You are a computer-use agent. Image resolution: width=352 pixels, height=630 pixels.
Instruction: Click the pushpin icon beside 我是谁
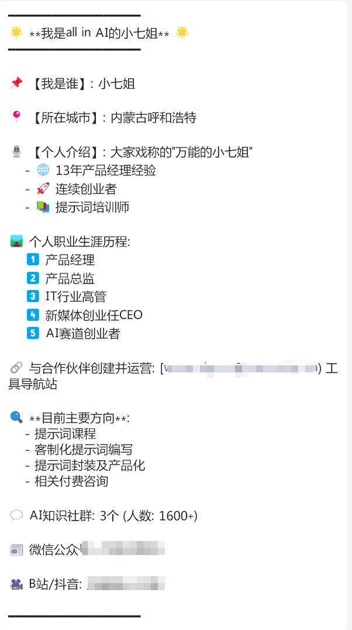pos(16,84)
